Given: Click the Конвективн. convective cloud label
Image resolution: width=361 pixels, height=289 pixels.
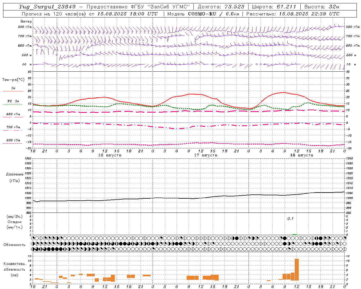Looking at the screenshot, I should pos(15,264).
